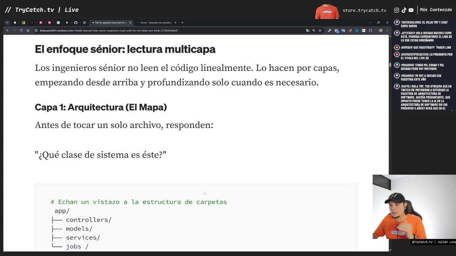This screenshot has height=256, width=456.
Task: Bookmark this page with star icon
Action: [320, 31]
